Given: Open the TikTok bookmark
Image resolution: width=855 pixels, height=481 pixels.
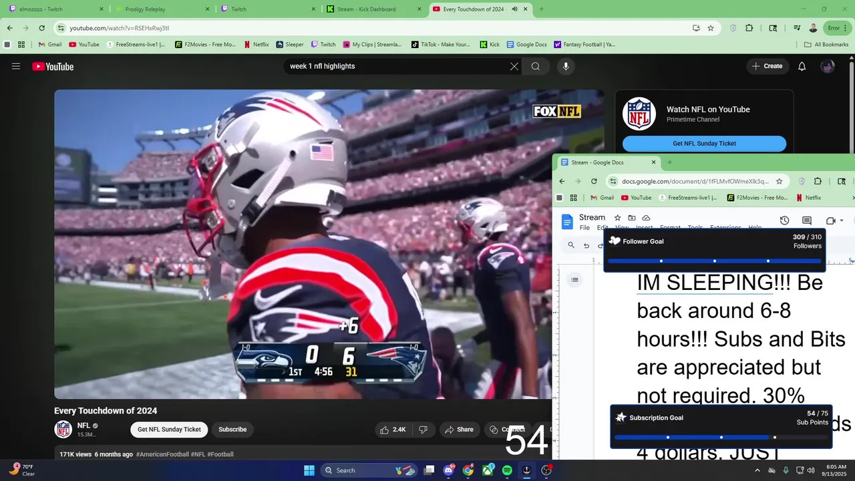Looking at the screenshot, I should pos(441,45).
